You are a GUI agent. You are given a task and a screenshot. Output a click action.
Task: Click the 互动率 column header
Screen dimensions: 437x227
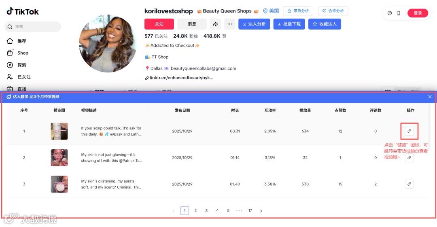tap(270, 110)
